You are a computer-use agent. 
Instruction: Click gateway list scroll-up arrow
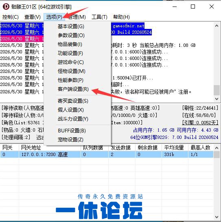(x=217, y=148)
